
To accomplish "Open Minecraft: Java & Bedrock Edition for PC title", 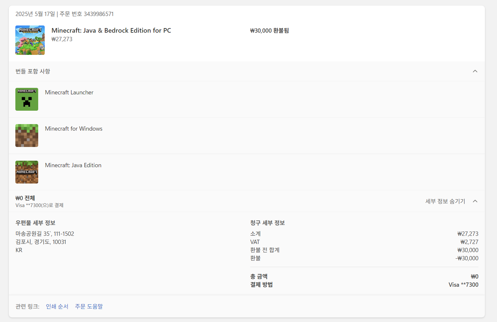I will pos(111,30).
